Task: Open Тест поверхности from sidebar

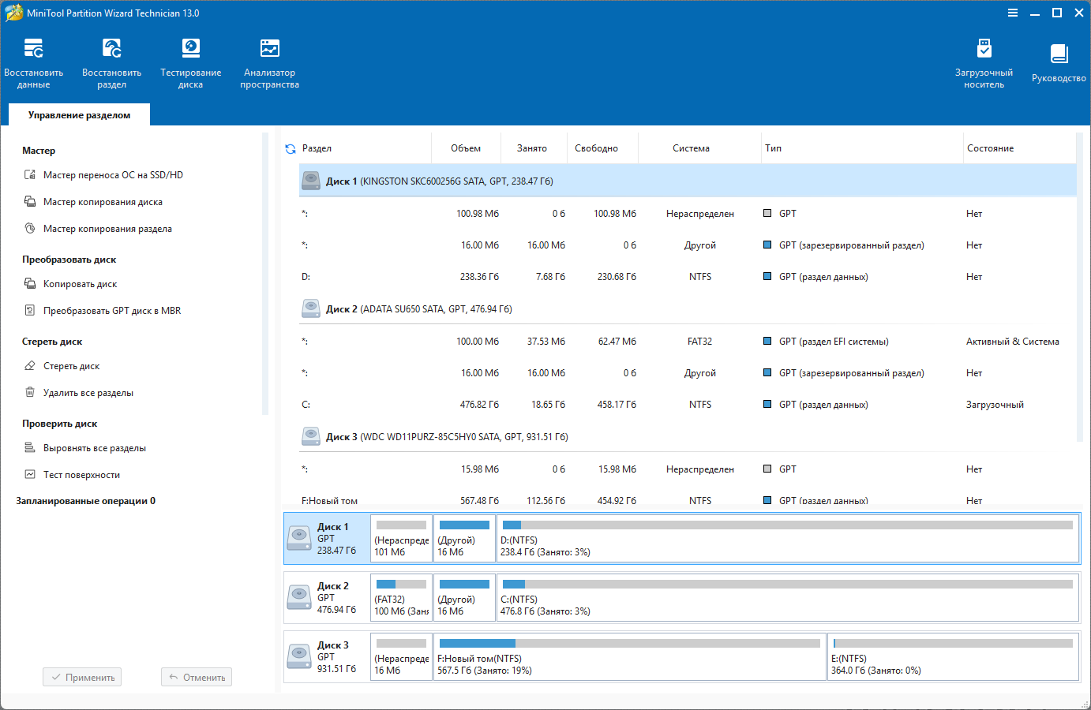Action: point(81,475)
